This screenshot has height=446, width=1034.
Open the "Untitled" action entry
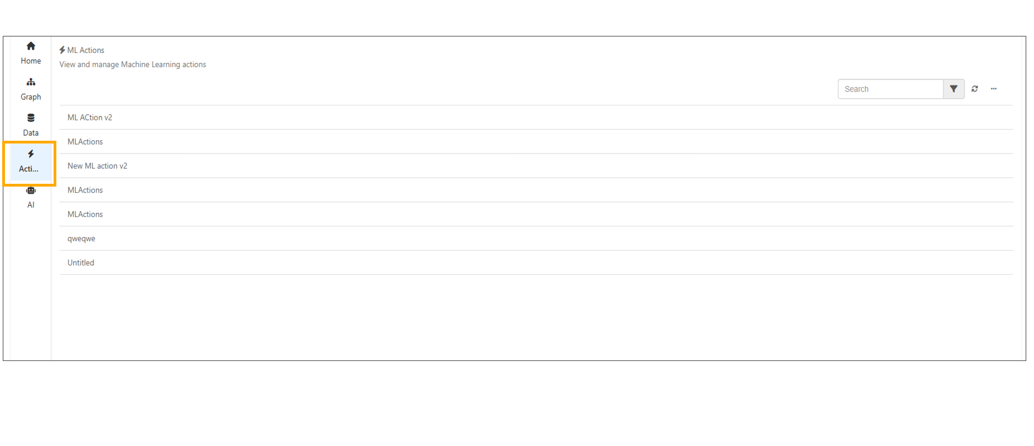[x=81, y=263]
